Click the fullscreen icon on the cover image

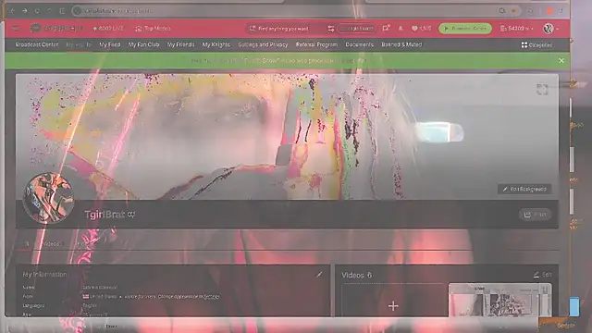(542, 90)
